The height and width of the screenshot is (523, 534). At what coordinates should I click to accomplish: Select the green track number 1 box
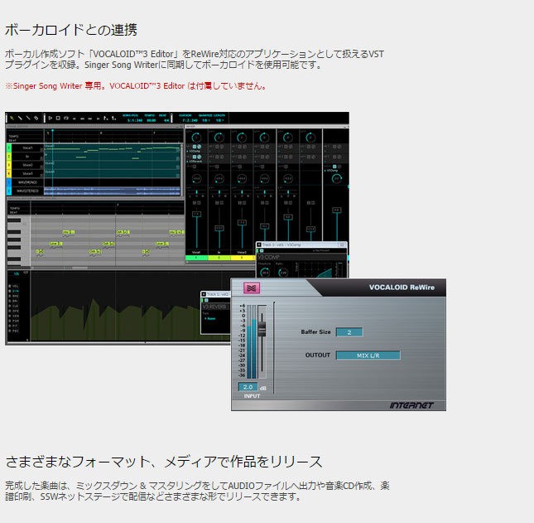[9, 148]
